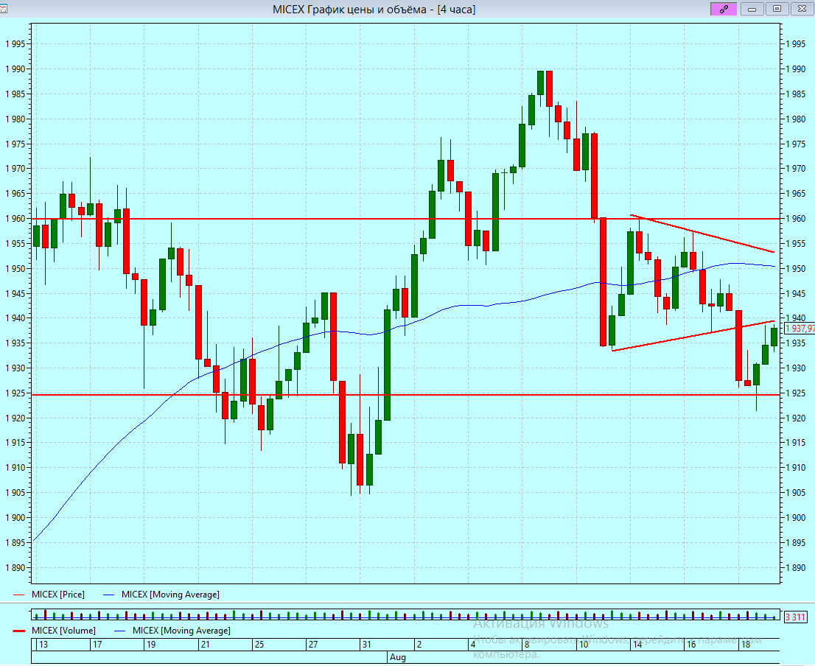Screen dimensions: 815x666
Task: Click date label 16 on the time axis
Action: coord(690,645)
